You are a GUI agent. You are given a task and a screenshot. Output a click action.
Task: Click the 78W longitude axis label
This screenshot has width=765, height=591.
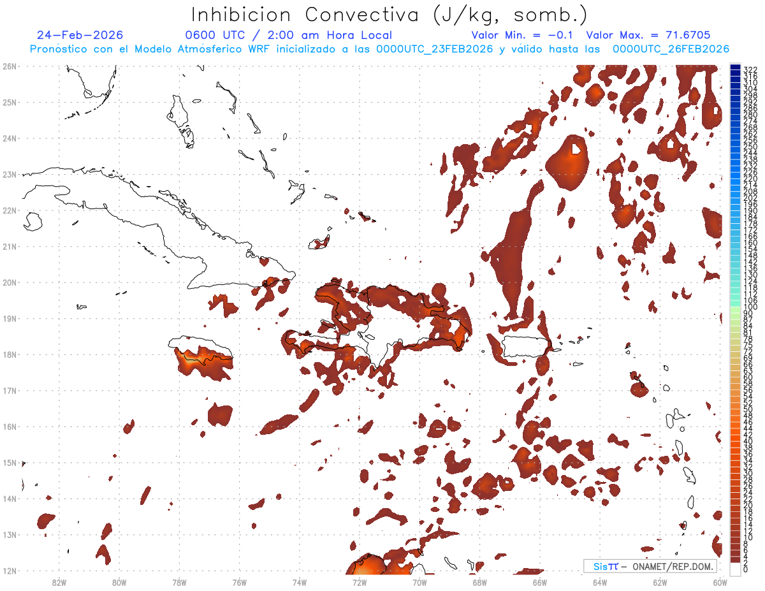[179, 582]
